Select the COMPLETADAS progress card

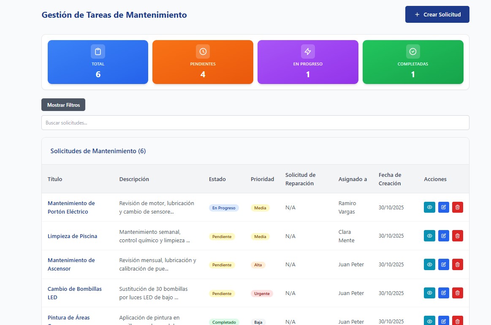tap(412, 62)
